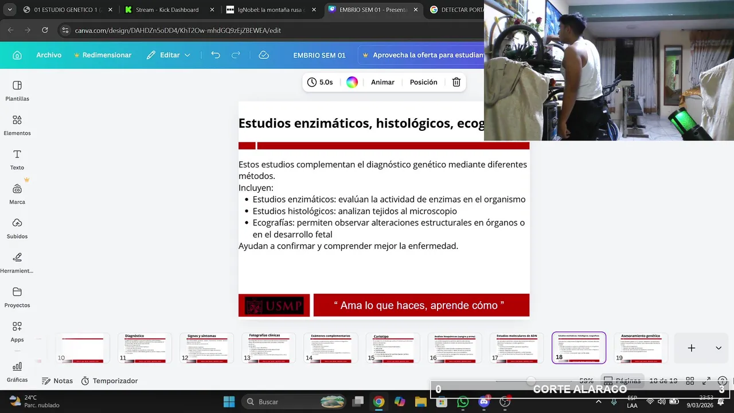Open the Subidos uploads panel
Image resolution: width=734 pixels, height=413 pixels.
17,228
